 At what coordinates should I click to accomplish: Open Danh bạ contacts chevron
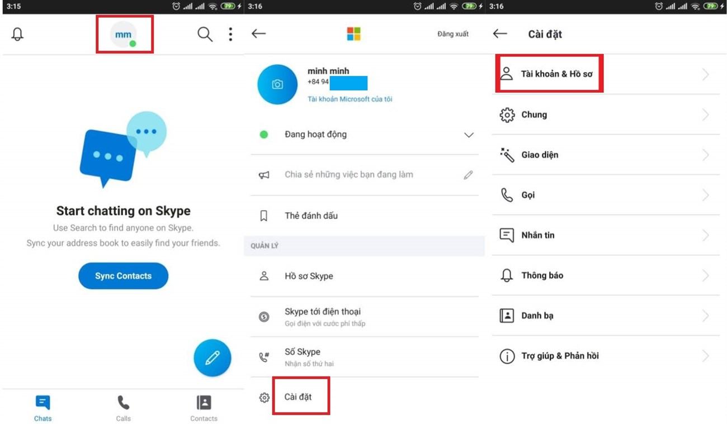706,316
